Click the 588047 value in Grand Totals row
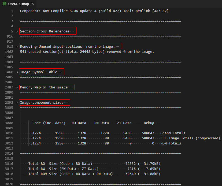Image resolution: width=222 pixels, height=186 pixels. pyautogui.click(x=148, y=133)
